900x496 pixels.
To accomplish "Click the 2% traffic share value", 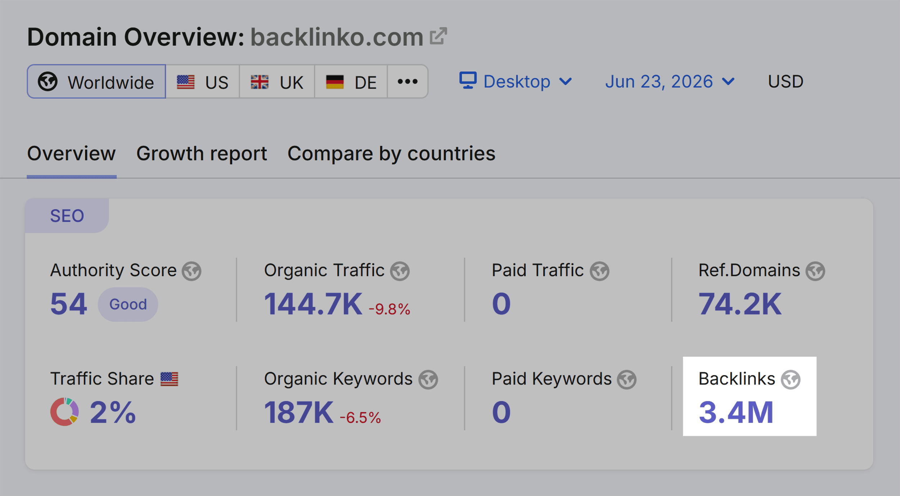I will coord(113,412).
